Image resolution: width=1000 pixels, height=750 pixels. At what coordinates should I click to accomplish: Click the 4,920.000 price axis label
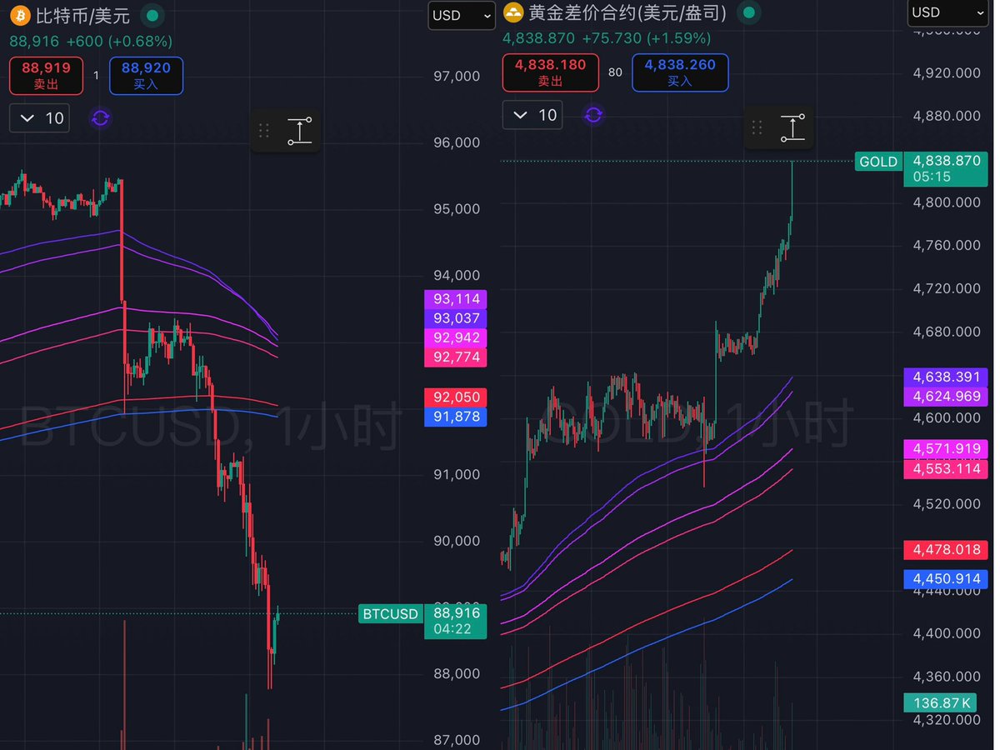point(947,72)
